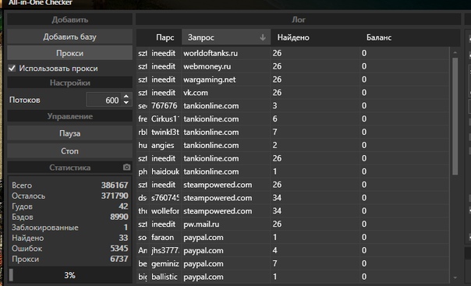Click the Прокси count 6737 in statistics
Image resolution: width=471 pixels, height=286 pixels.
point(119,259)
